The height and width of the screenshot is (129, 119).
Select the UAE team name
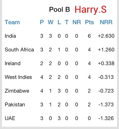coord(10,118)
